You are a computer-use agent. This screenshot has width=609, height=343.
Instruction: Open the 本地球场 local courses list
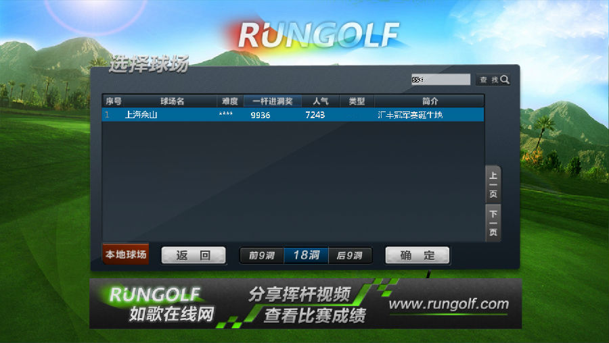point(125,255)
